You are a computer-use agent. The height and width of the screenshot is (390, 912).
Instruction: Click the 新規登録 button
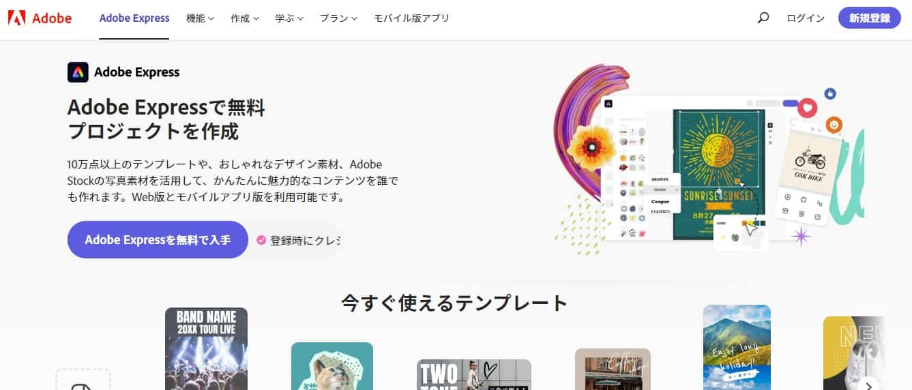pos(870,18)
